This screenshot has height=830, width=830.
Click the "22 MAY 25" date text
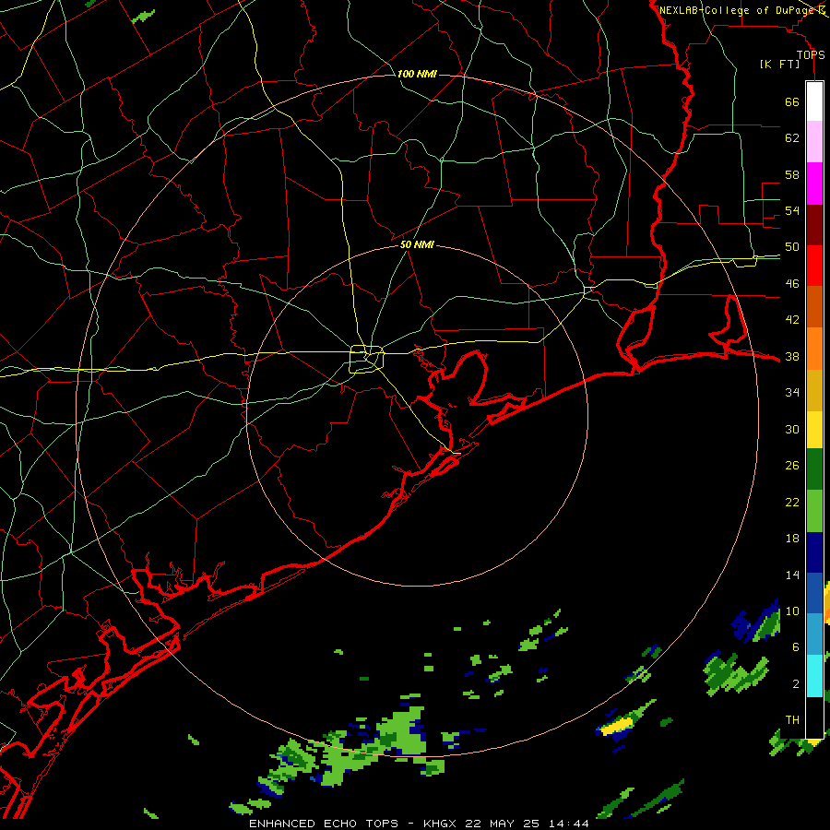click(x=502, y=824)
